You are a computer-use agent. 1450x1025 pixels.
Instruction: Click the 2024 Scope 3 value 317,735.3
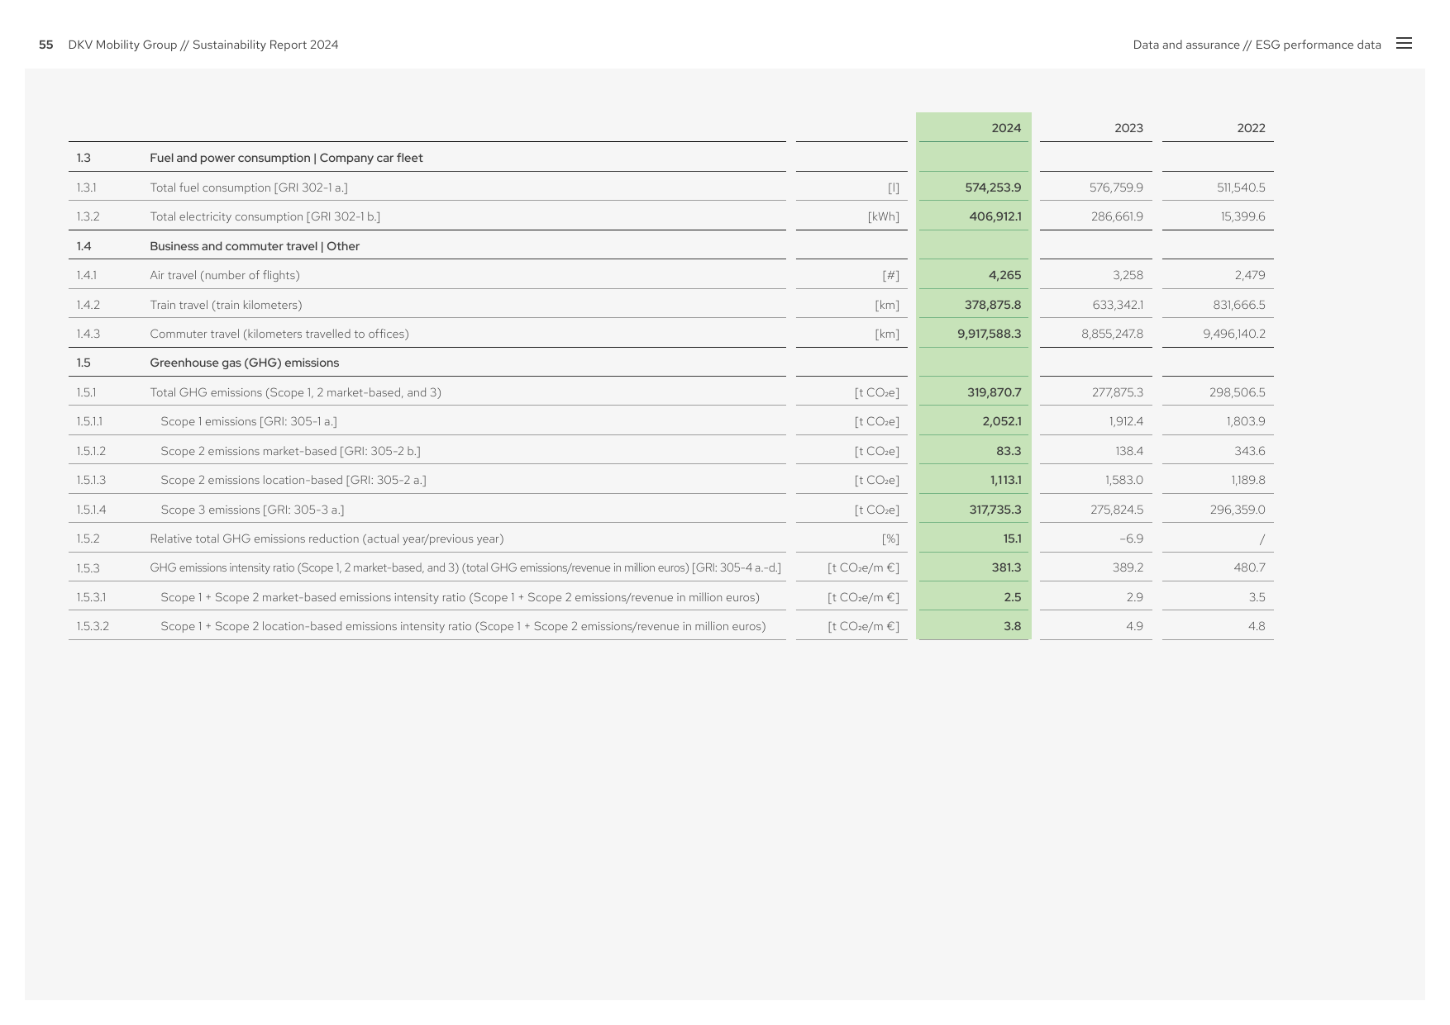995,510
